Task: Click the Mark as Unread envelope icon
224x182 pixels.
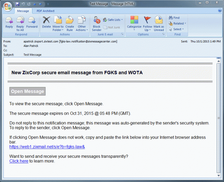Action: pyautogui.click(x=159, y=24)
